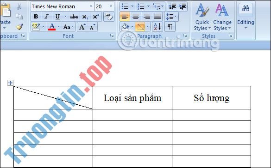Select Center alignment

point(136,17)
